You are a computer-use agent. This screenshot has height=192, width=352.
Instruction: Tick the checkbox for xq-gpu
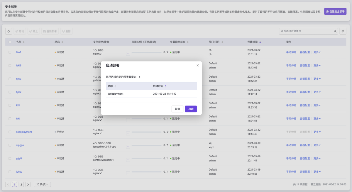click(10, 145)
